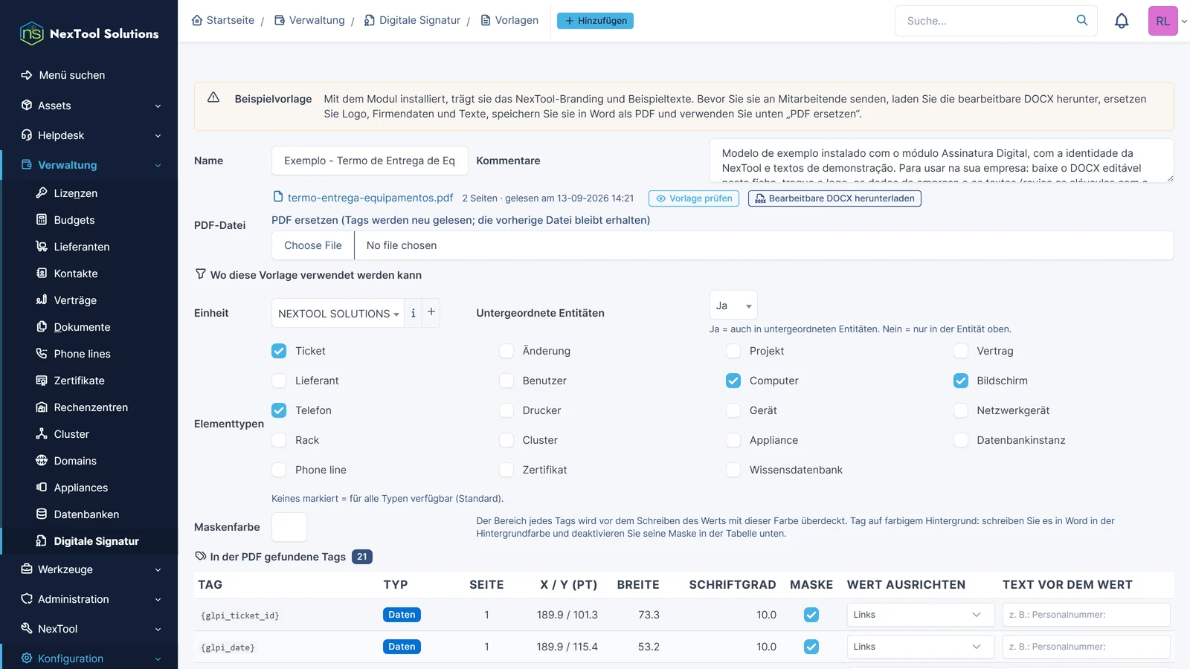Viewport: 1190px width, 669px height.
Task: Click the Kontakte sidebar icon
Action: point(42,274)
